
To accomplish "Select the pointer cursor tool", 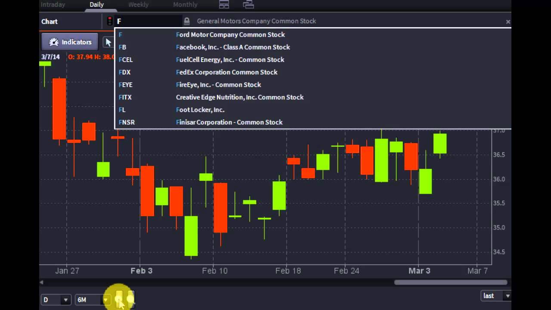I will click(x=108, y=42).
